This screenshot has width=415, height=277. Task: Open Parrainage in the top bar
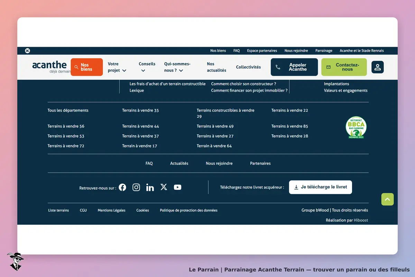click(x=324, y=51)
